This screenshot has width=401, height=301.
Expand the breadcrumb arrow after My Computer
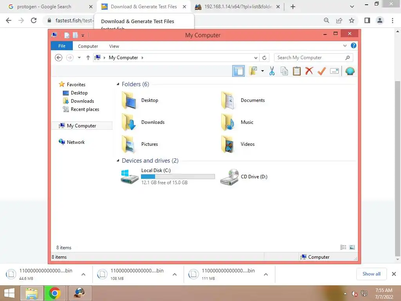[x=143, y=58]
